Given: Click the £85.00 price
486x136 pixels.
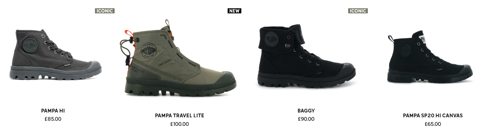Looking at the screenshot, I should [x=53, y=119].
